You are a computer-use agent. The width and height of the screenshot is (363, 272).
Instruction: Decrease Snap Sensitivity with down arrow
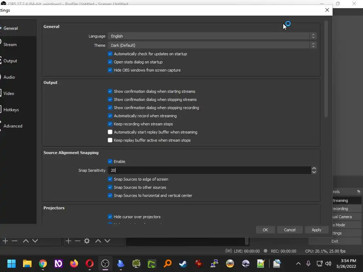click(x=314, y=172)
